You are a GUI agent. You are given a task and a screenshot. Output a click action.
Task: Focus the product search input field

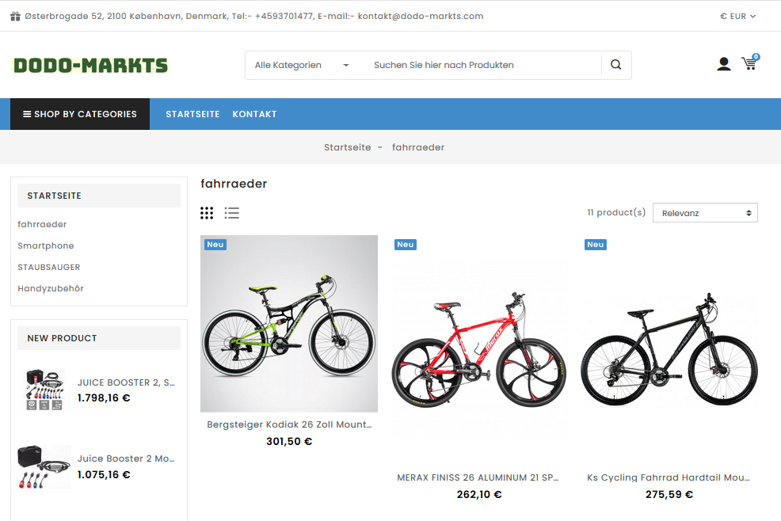click(483, 65)
